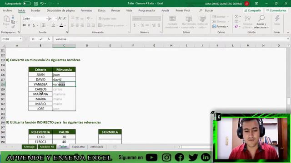Click the cell C149 reference text
The width and height of the screenshot is (291, 163).
(x=40, y=137)
